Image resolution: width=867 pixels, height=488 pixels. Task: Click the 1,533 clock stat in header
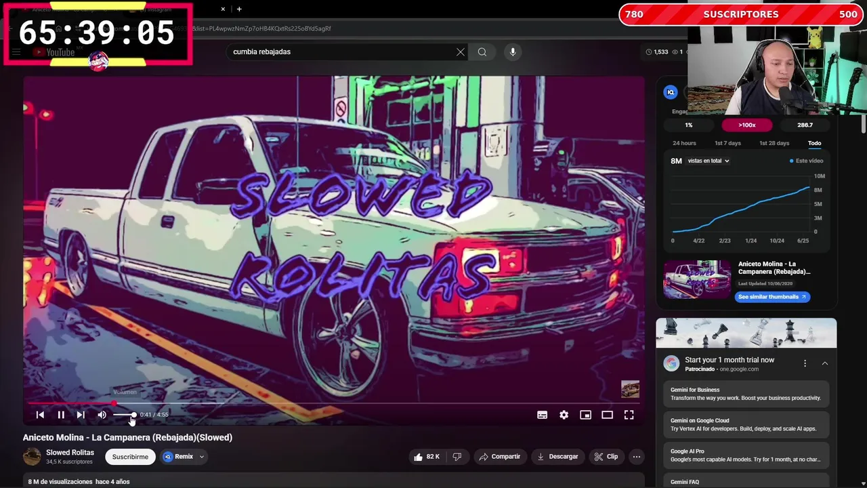pos(656,52)
